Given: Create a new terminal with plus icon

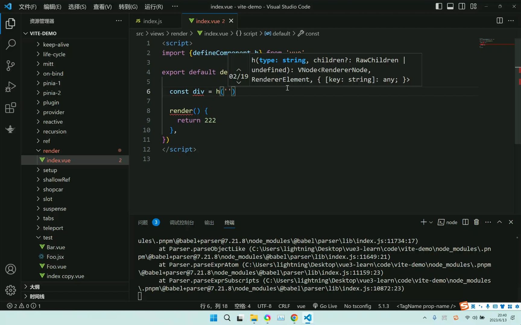Looking at the screenshot, I should tap(423, 222).
